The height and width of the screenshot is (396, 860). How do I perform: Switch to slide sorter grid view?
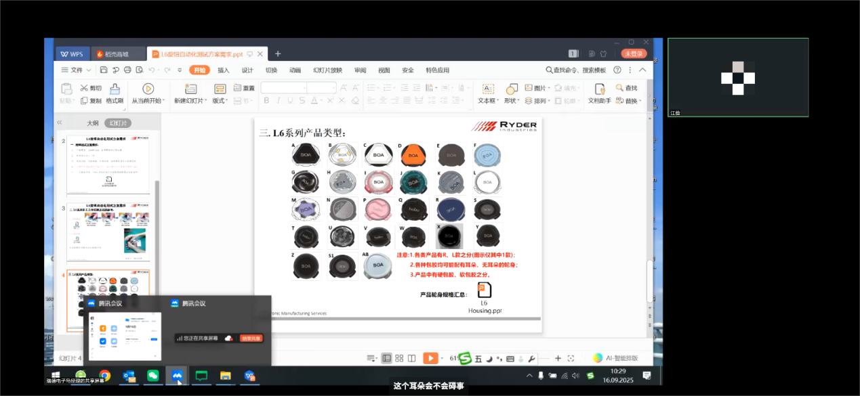[x=399, y=357]
